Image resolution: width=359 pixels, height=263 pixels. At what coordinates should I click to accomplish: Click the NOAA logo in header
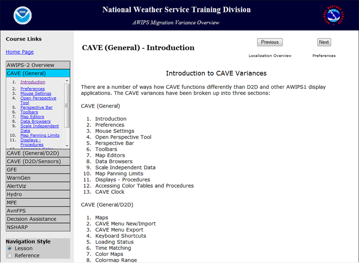click(x=23, y=15)
